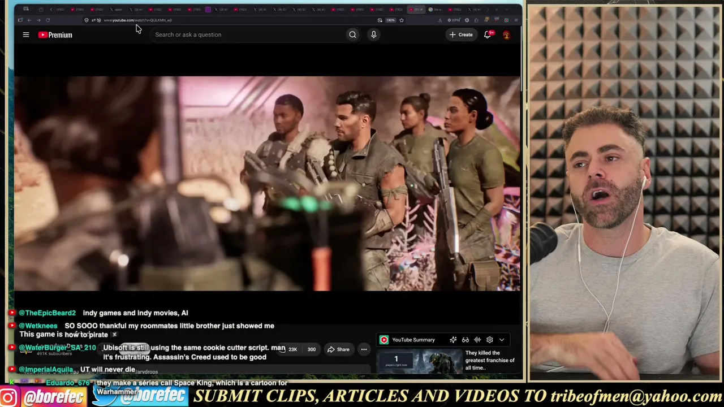Click the screenshot icon in address bar
Screen dimensions: 724x407
380,20
